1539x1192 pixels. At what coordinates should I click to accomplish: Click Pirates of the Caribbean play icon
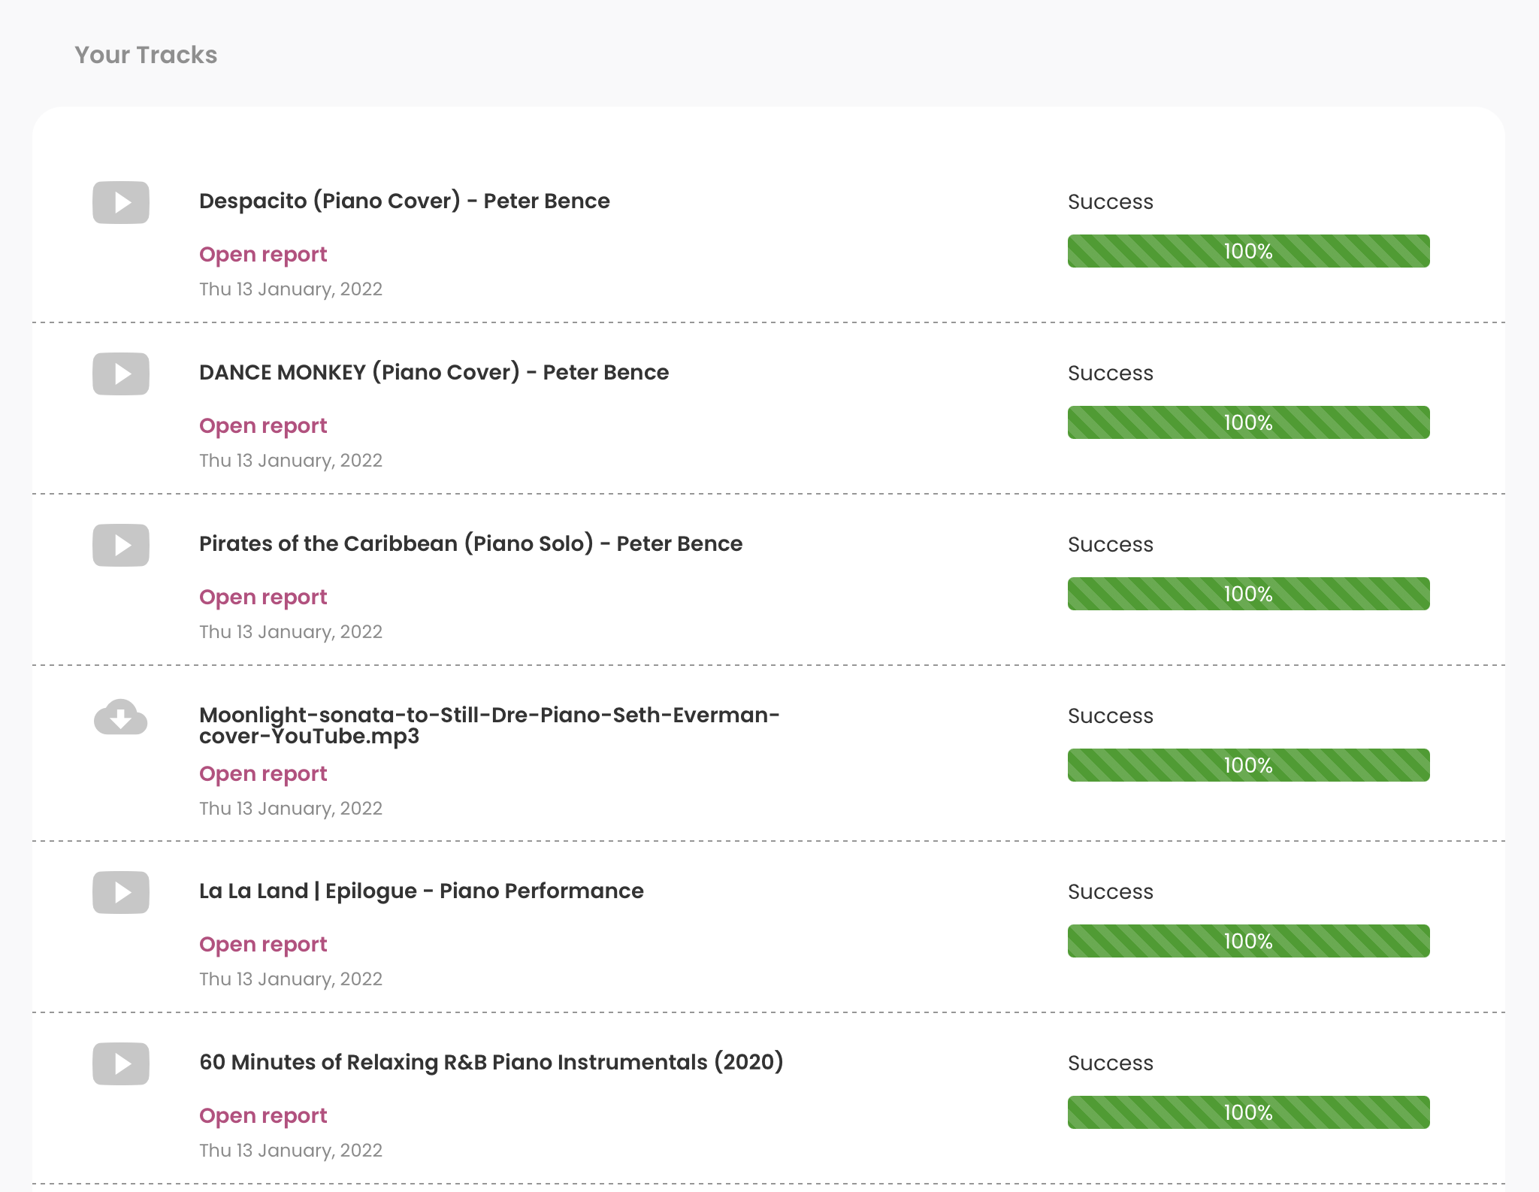(x=120, y=545)
